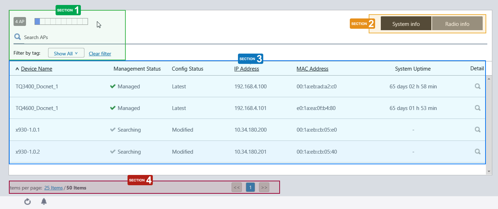The image size is (498, 209).
Task: Go to previous page with << button
Action: click(237, 187)
